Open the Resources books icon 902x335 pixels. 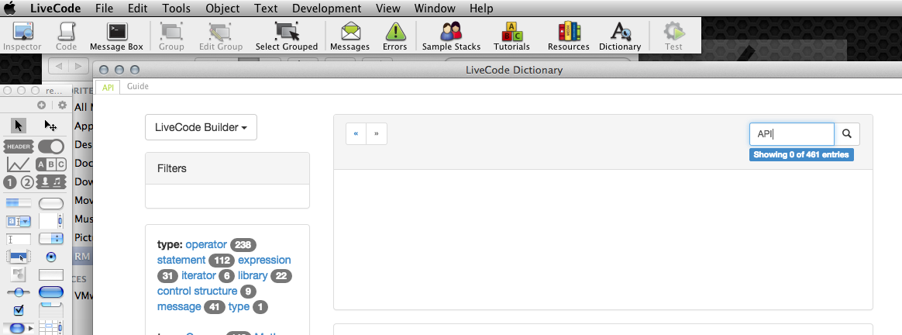[x=568, y=36]
